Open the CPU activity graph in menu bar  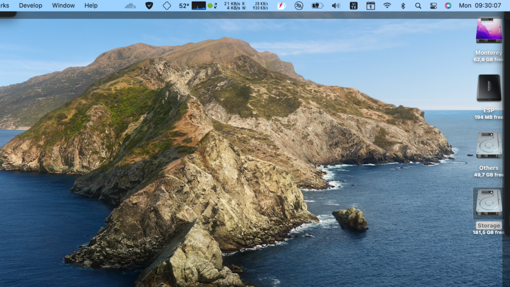click(x=199, y=5)
